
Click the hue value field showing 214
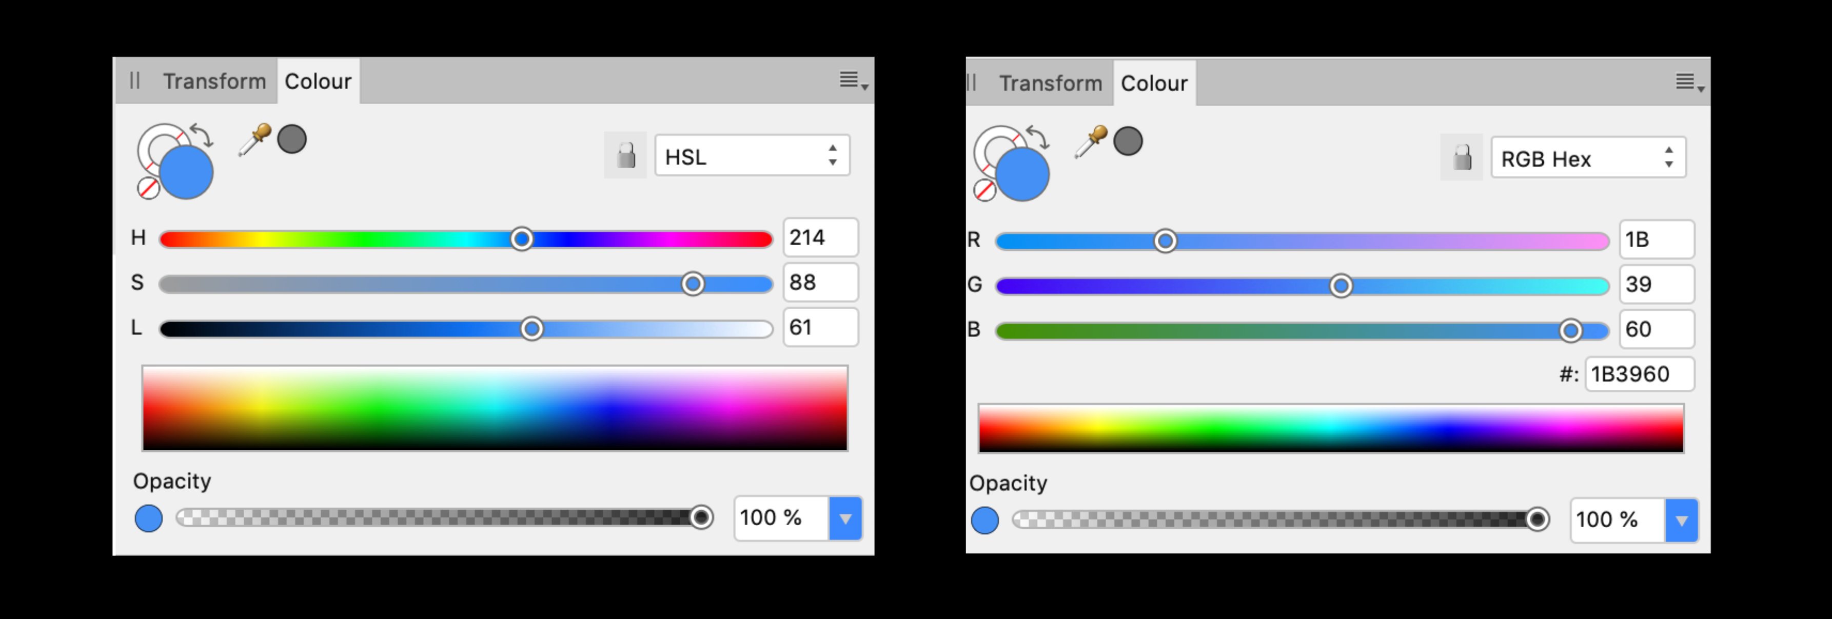821,237
